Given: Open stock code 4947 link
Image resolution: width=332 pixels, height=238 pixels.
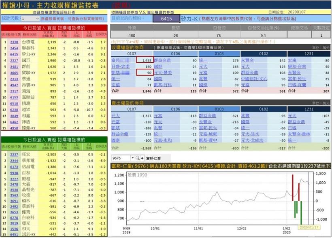Looking at the screenshot, I should coord(14,85).
